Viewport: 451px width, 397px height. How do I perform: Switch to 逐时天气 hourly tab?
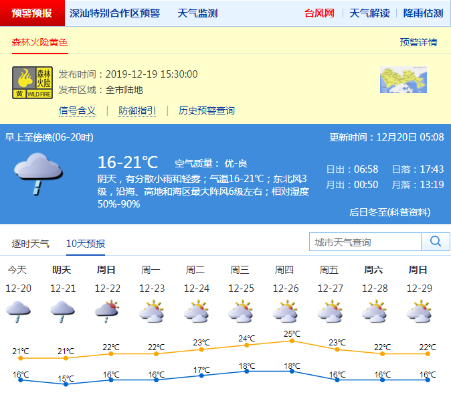30,244
